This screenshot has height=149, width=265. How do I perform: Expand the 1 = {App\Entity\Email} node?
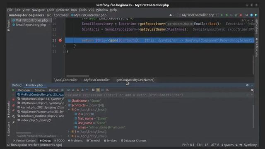click(x=69, y=132)
